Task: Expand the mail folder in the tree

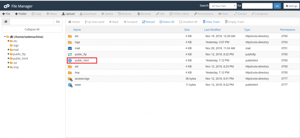Action: [x=8, y=49]
